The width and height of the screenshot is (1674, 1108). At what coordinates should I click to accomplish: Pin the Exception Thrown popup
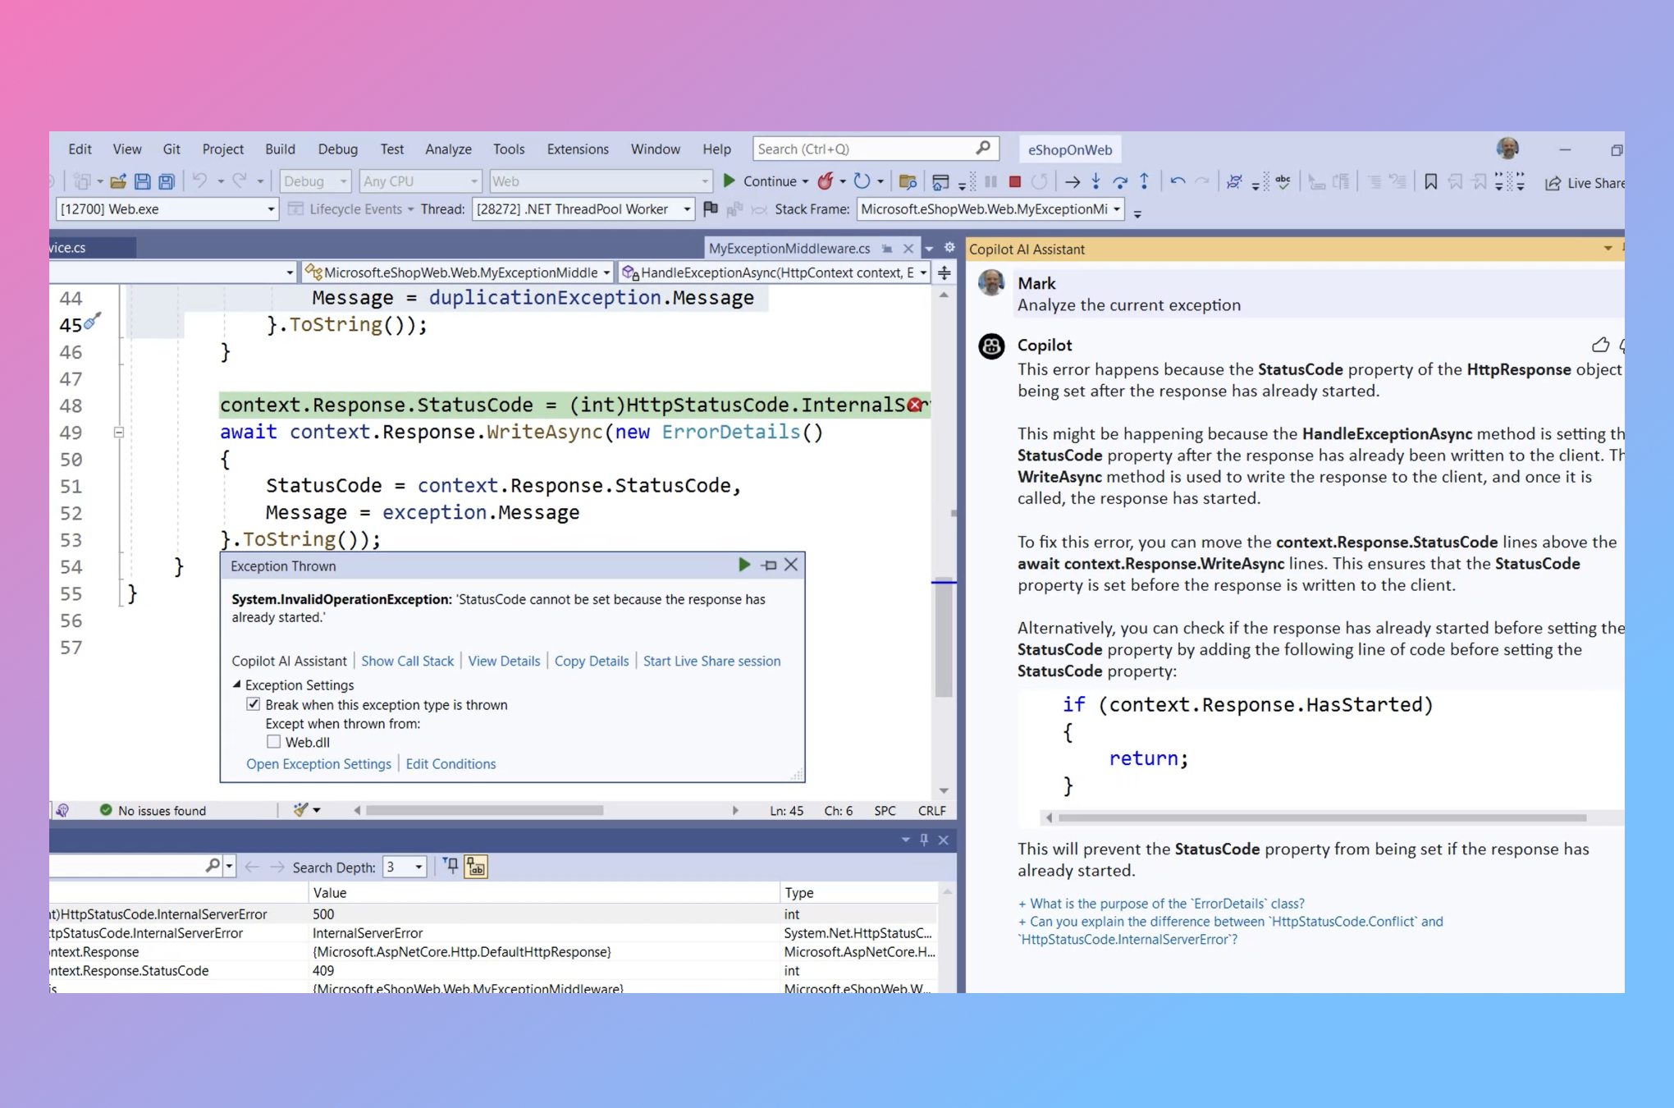(769, 565)
